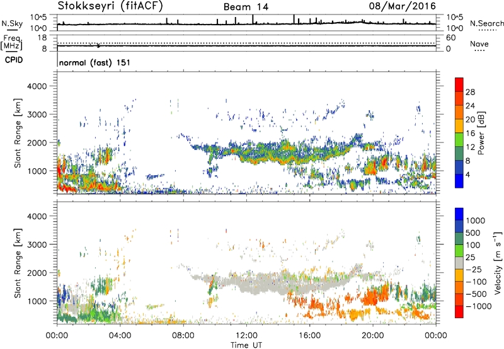The height and width of the screenshot is (349, 504).
Task: Select the 16:00 time tick label
Action: (x=309, y=336)
